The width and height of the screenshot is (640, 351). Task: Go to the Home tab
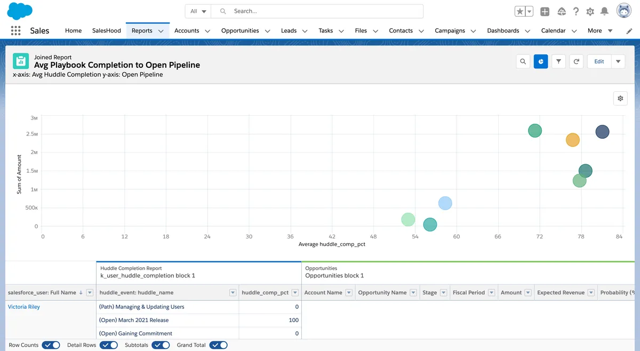tap(73, 30)
